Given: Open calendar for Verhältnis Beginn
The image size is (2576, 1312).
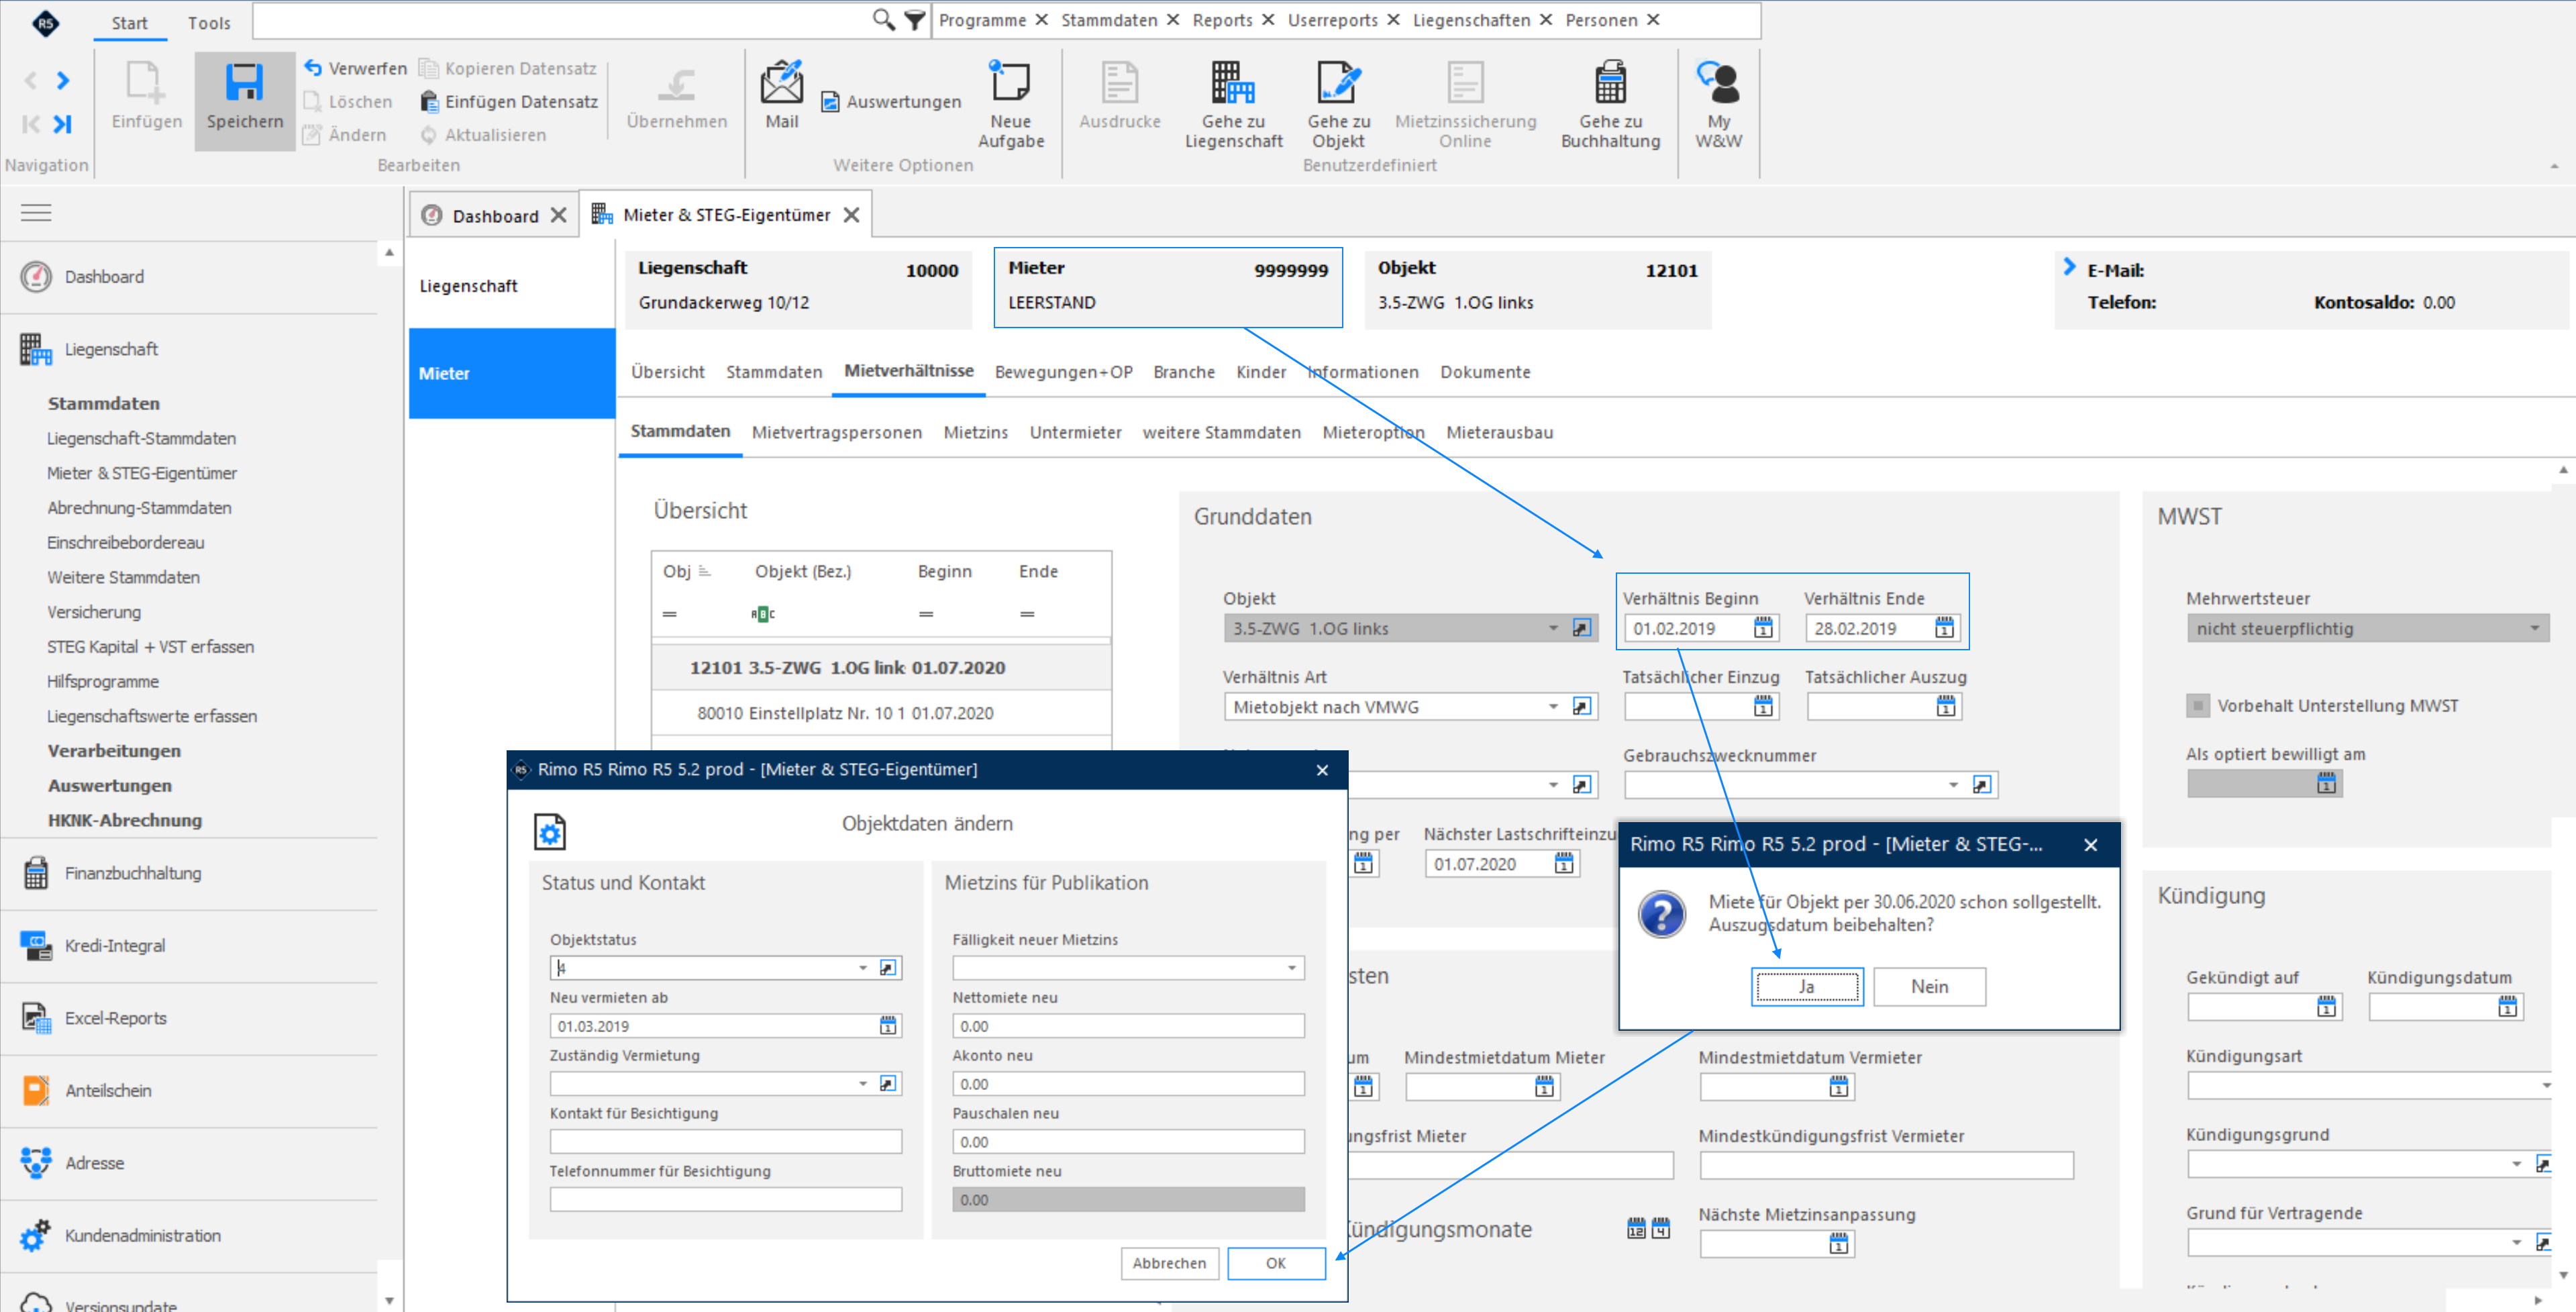Looking at the screenshot, I should click(1763, 628).
